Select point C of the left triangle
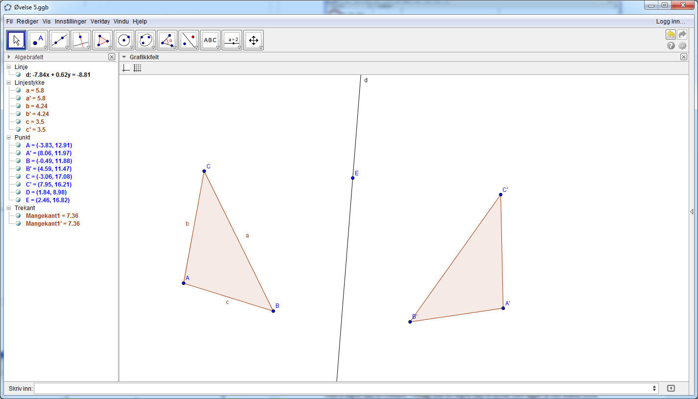The image size is (698, 399). coord(204,171)
